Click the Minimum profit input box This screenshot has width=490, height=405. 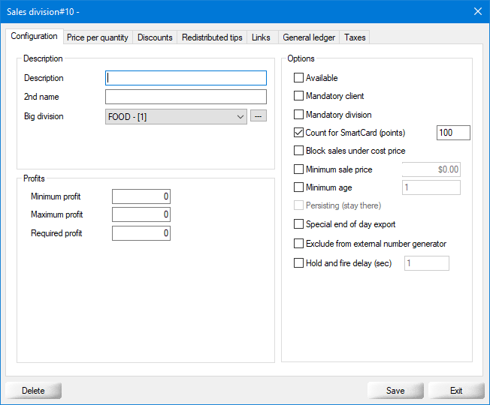(141, 196)
